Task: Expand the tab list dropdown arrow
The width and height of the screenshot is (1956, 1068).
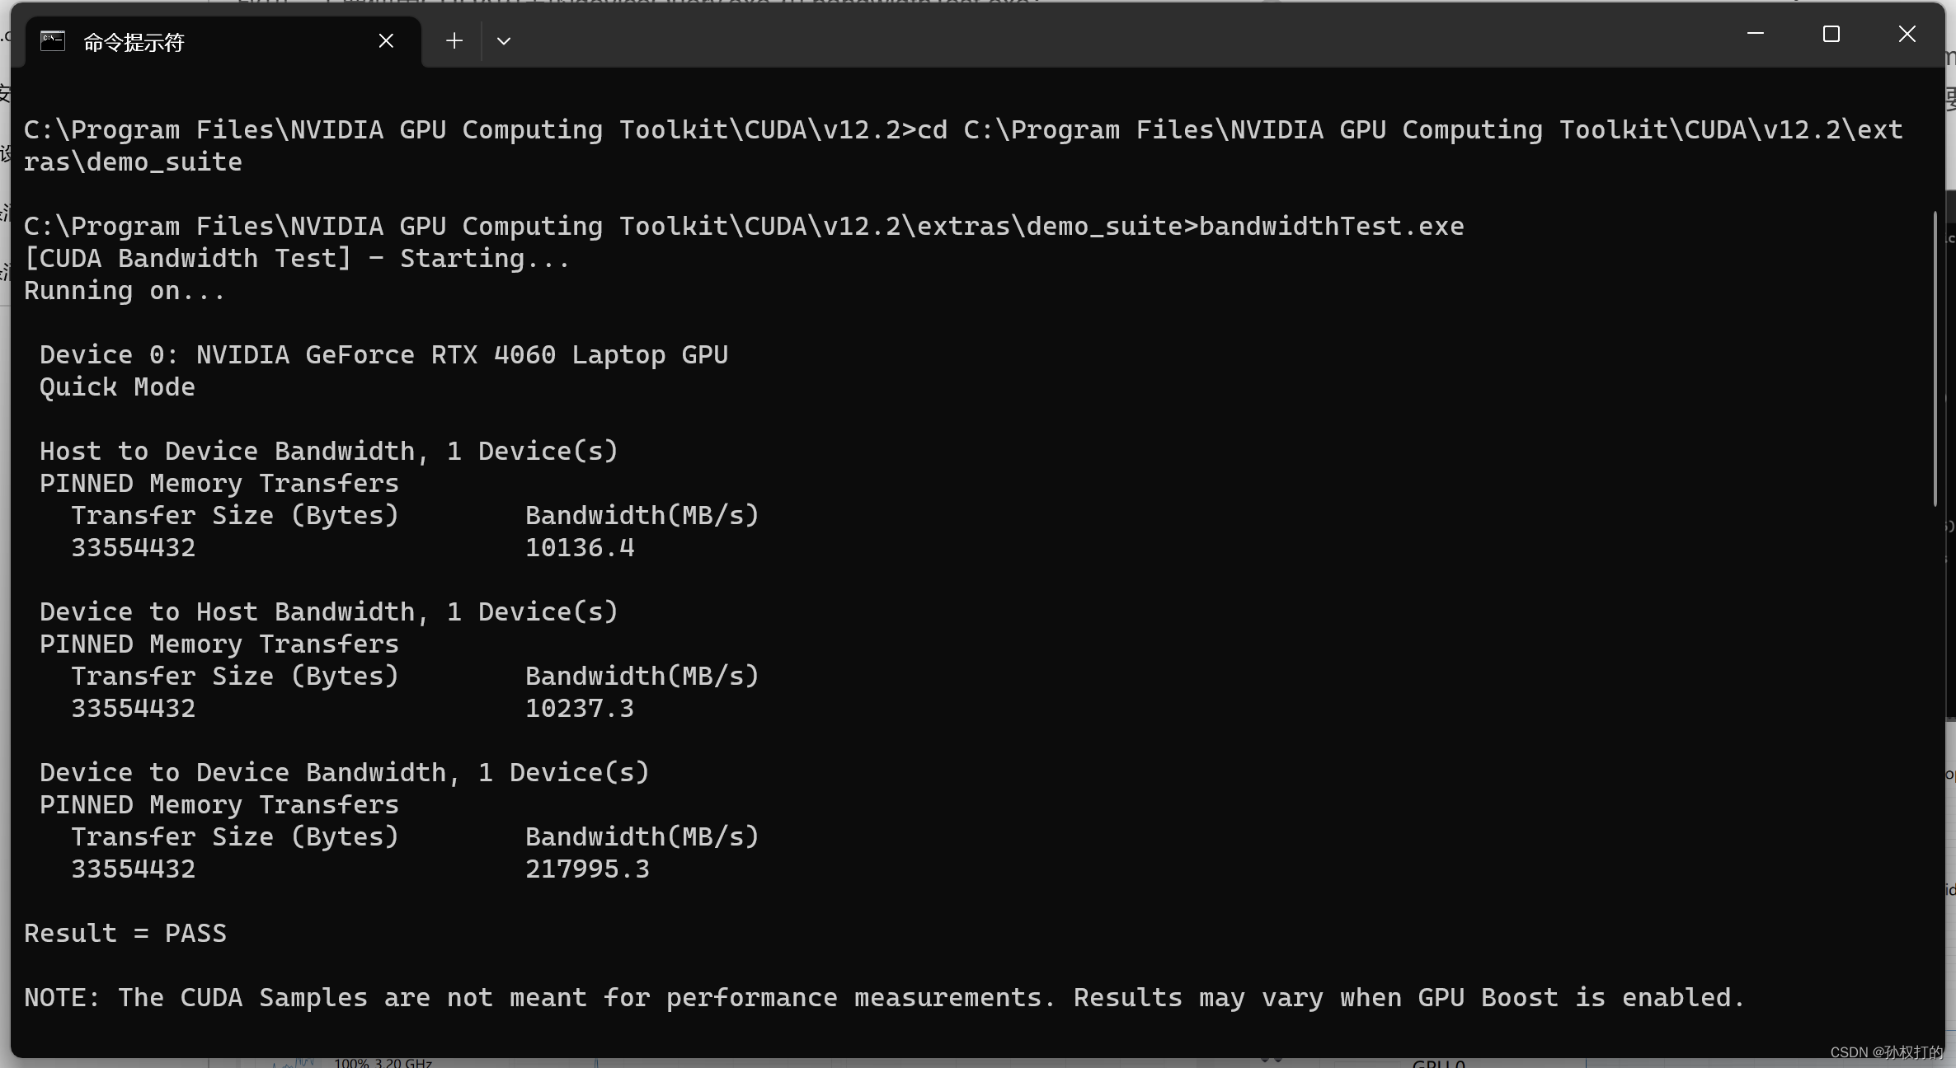Action: 505,40
